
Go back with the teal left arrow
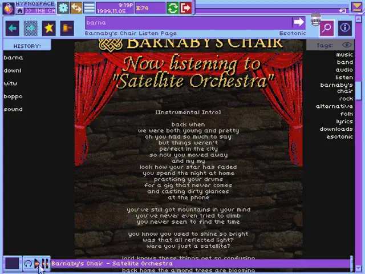click(x=13, y=28)
